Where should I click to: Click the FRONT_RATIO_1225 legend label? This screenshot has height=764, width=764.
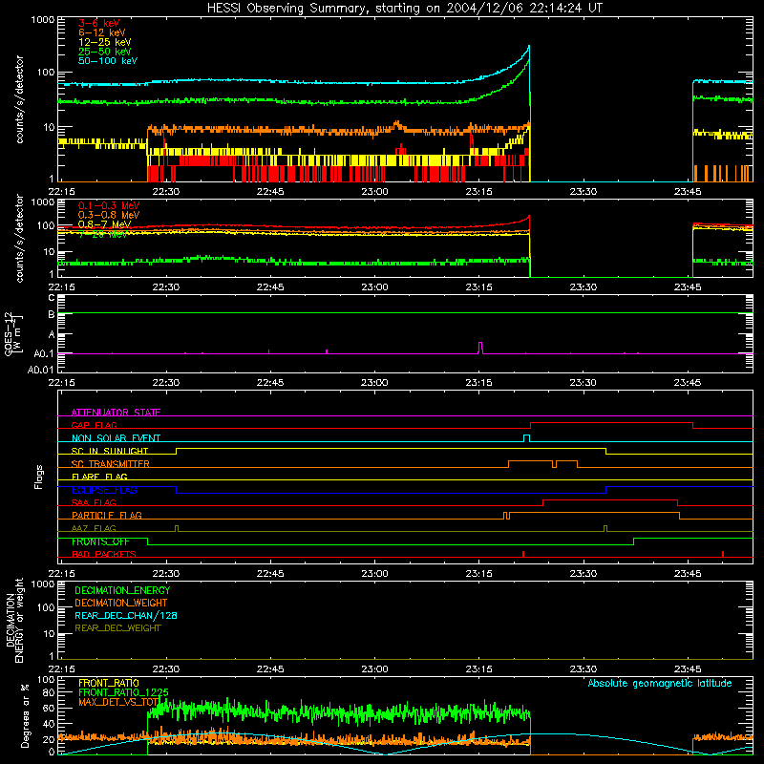[123, 692]
